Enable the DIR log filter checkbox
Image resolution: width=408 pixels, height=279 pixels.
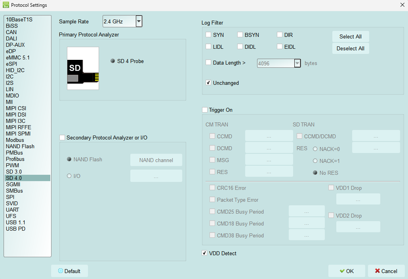click(280, 34)
